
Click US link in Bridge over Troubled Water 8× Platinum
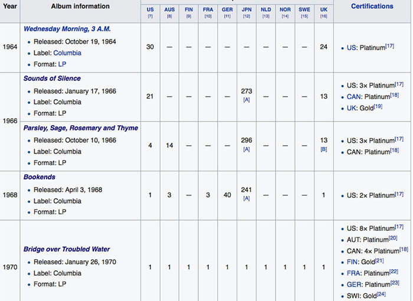pos(352,228)
